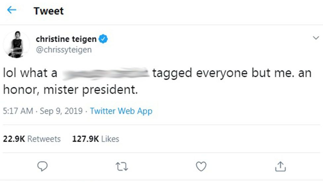Screen dimensions: 323x182
Task: Click the Sep 9, 2019 date
Action: pyautogui.click(x=61, y=111)
